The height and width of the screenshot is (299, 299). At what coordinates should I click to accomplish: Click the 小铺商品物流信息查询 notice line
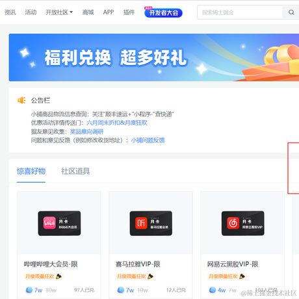(x=102, y=114)
